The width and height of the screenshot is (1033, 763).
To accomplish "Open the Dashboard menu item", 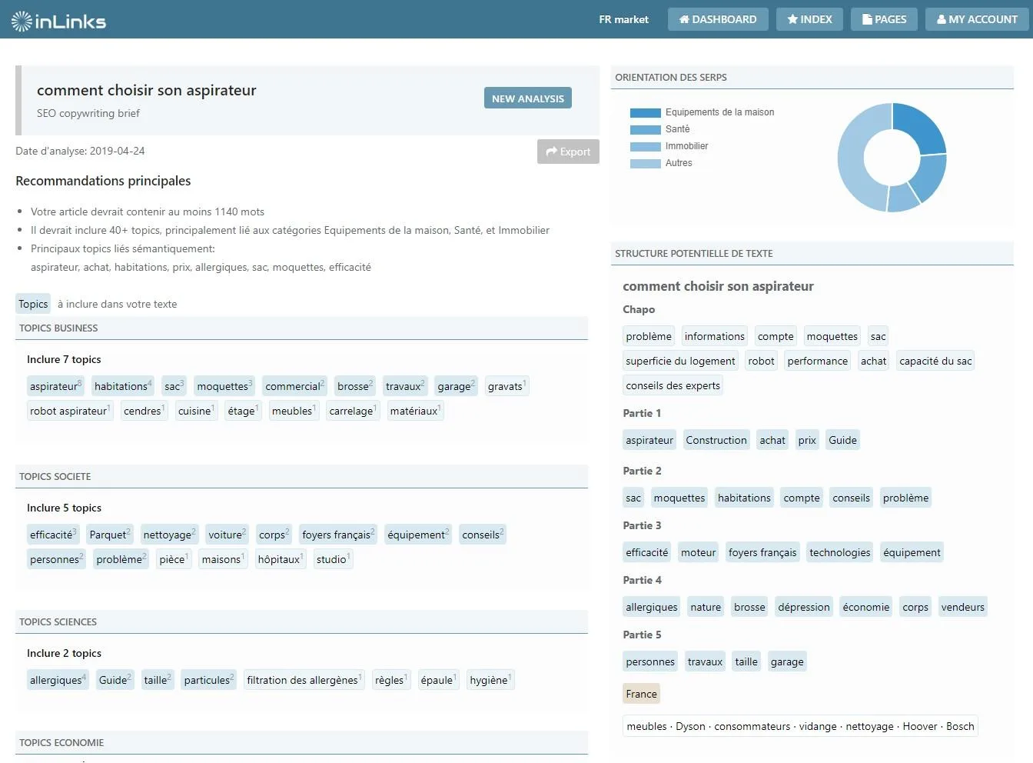I will [x=718, y=19].
